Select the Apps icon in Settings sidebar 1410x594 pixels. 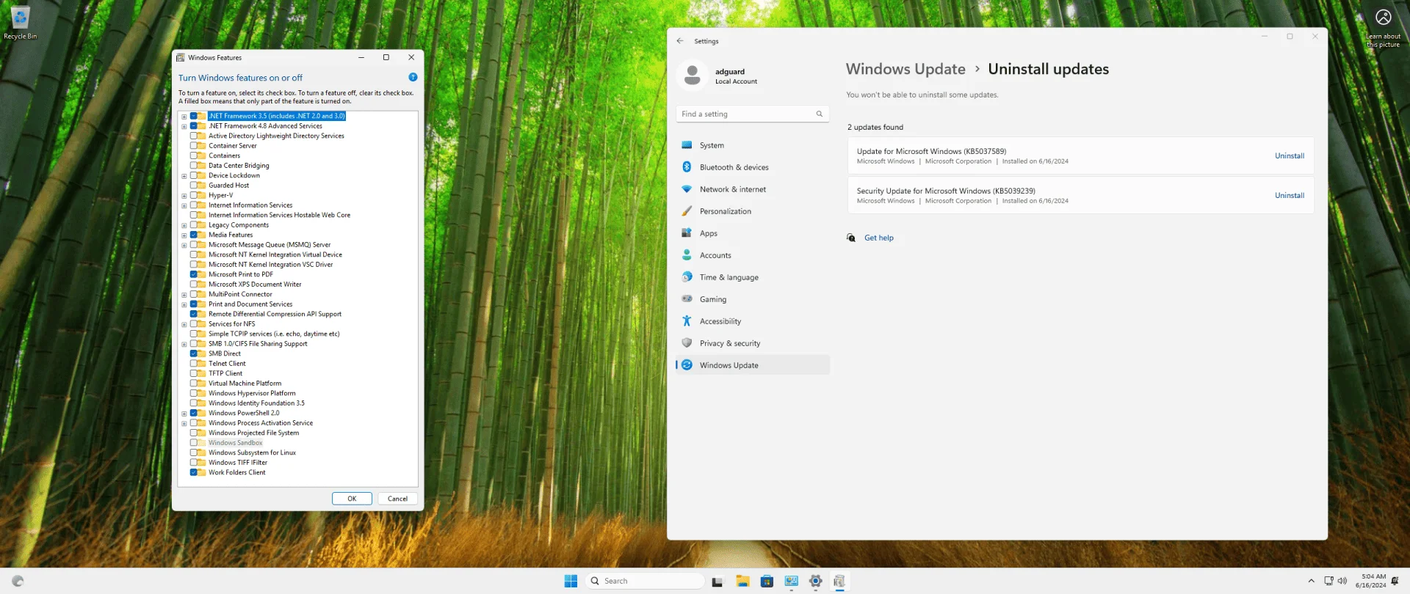pyautogui.click(x=687, y=233)
